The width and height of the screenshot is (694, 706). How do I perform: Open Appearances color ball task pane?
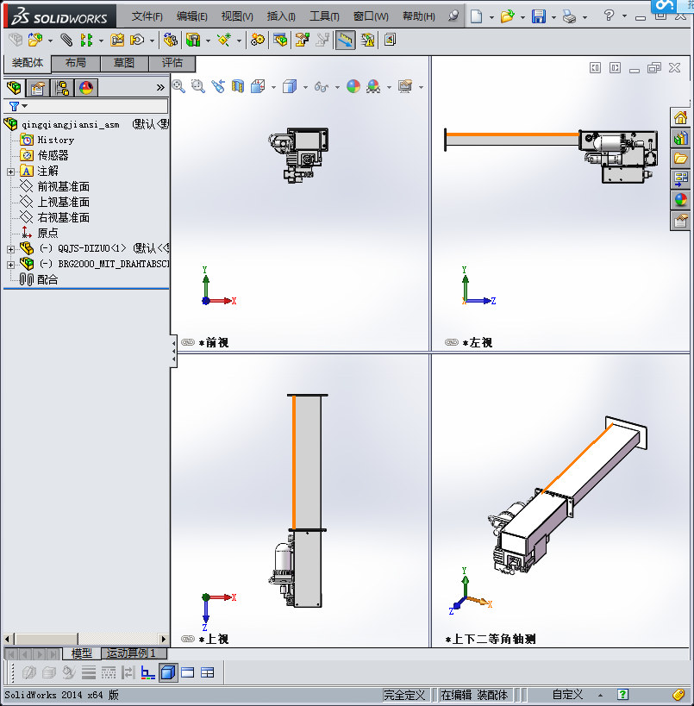pos(680,200)
